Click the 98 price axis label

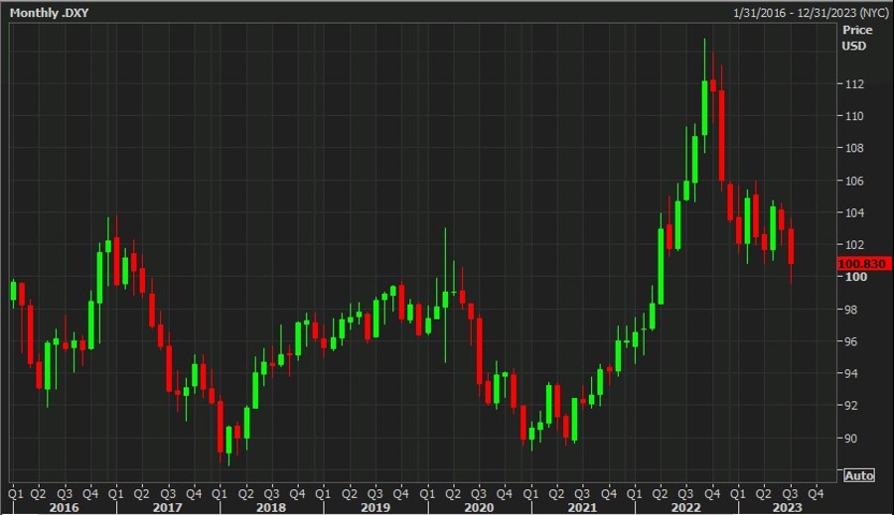[x=850, y=310]
